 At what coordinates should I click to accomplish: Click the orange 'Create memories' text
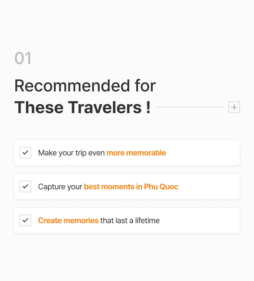pyautogui.click(x=68, y=220)
